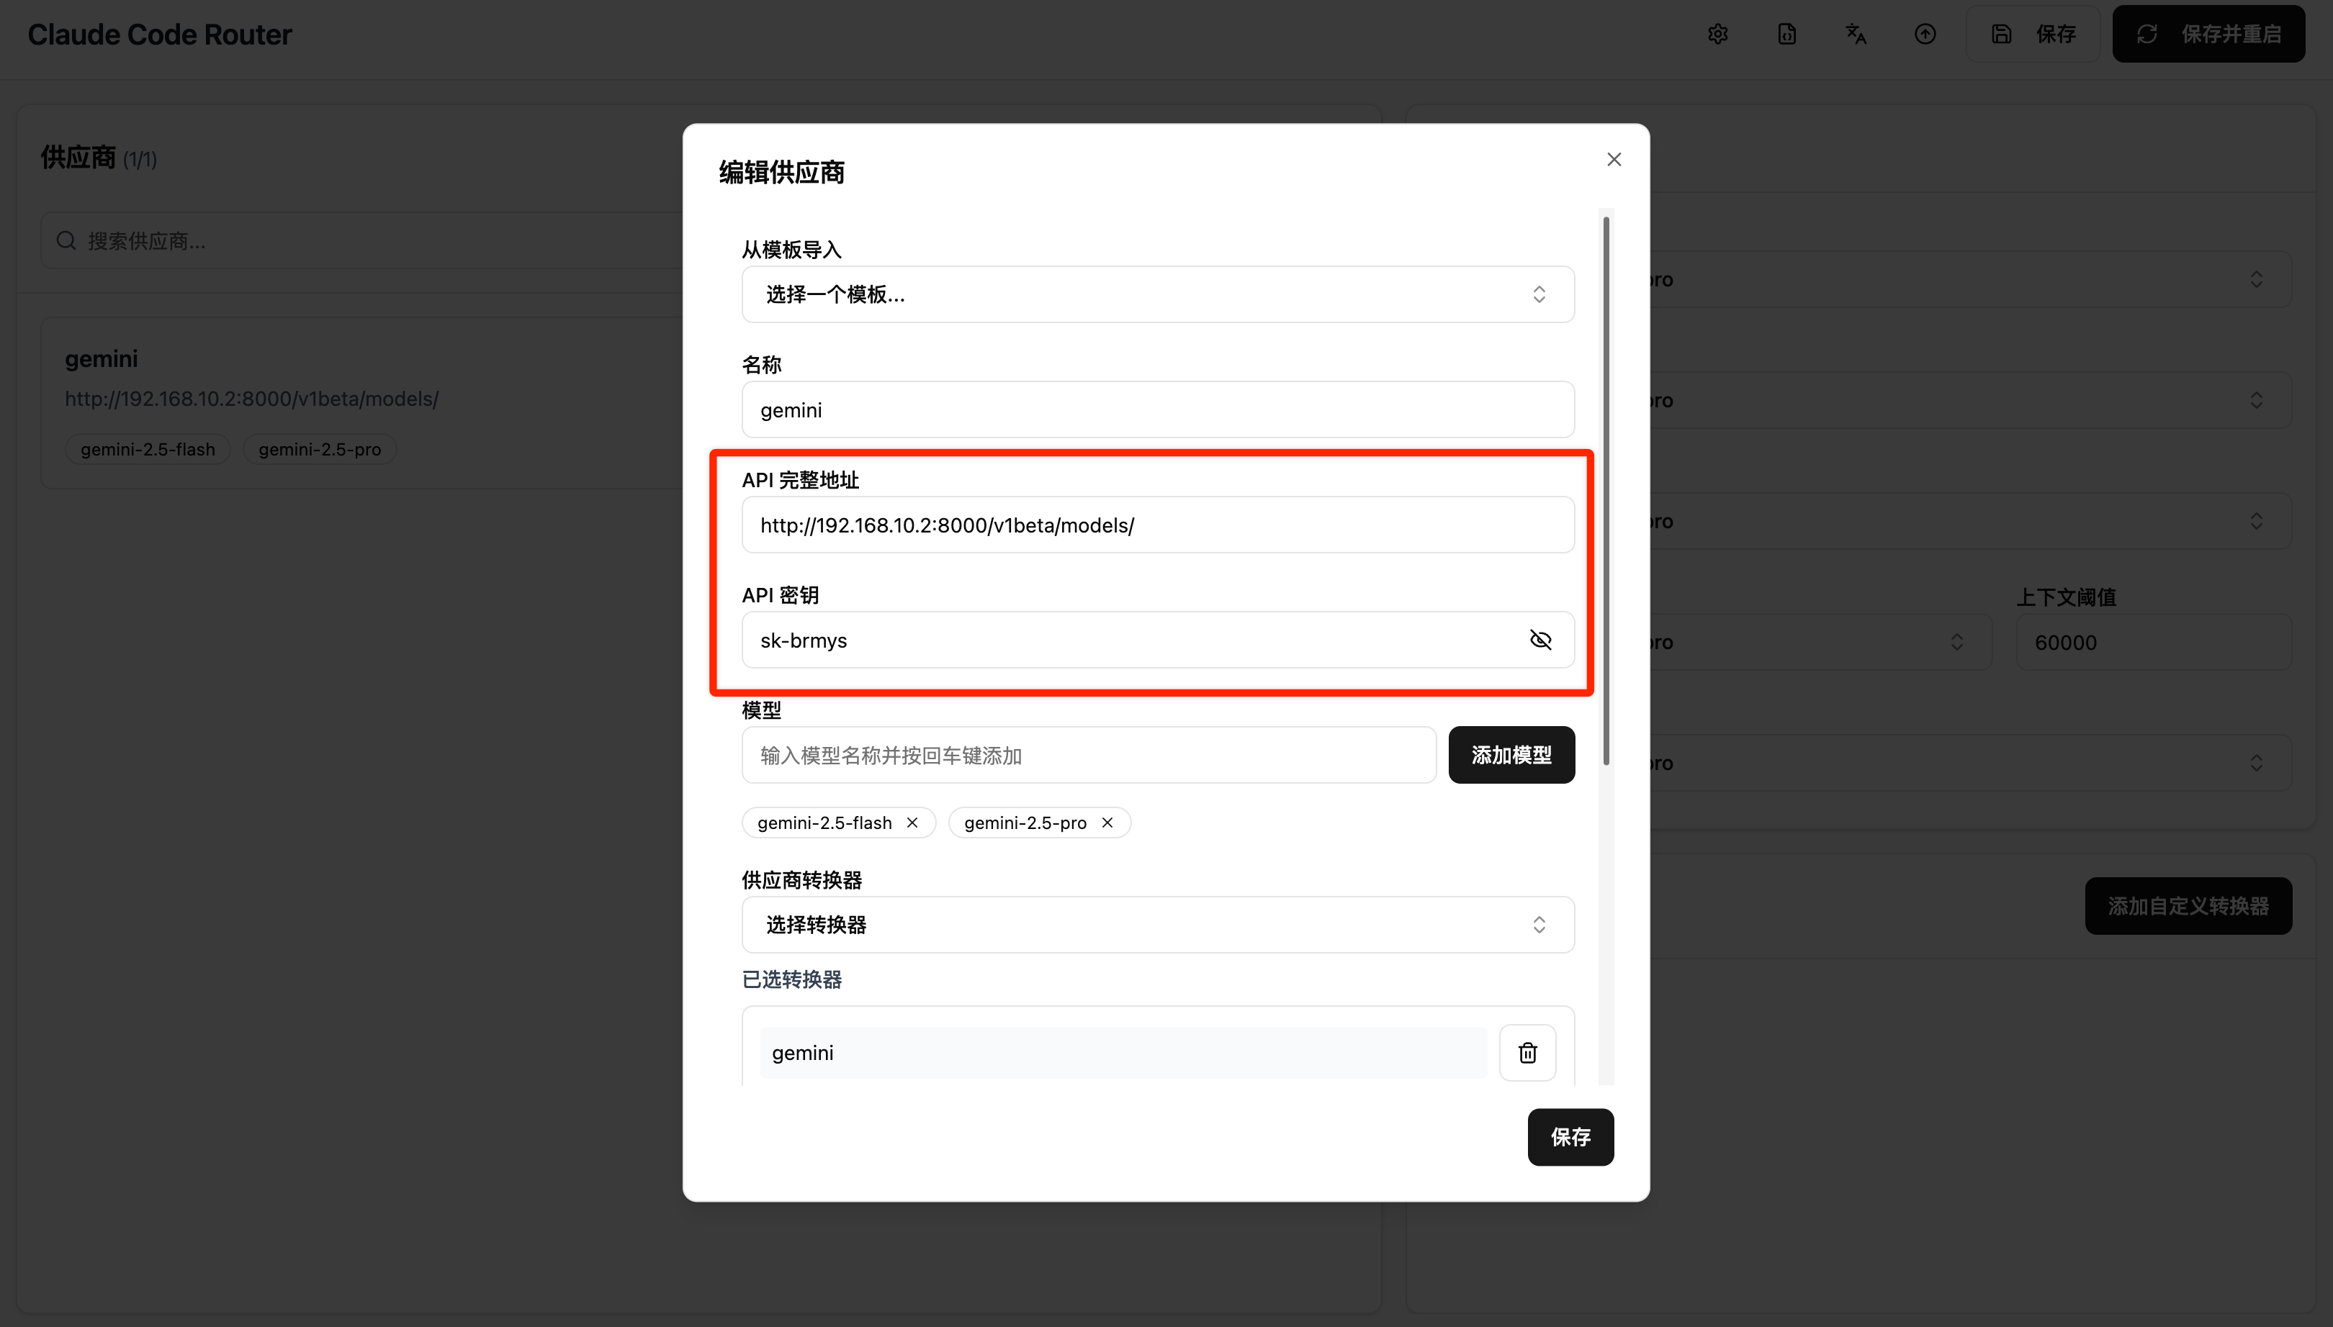Click the 保存并重启 save and restart button
This screenshot has height=1327, width=2333.
[x=2208, y=35]
